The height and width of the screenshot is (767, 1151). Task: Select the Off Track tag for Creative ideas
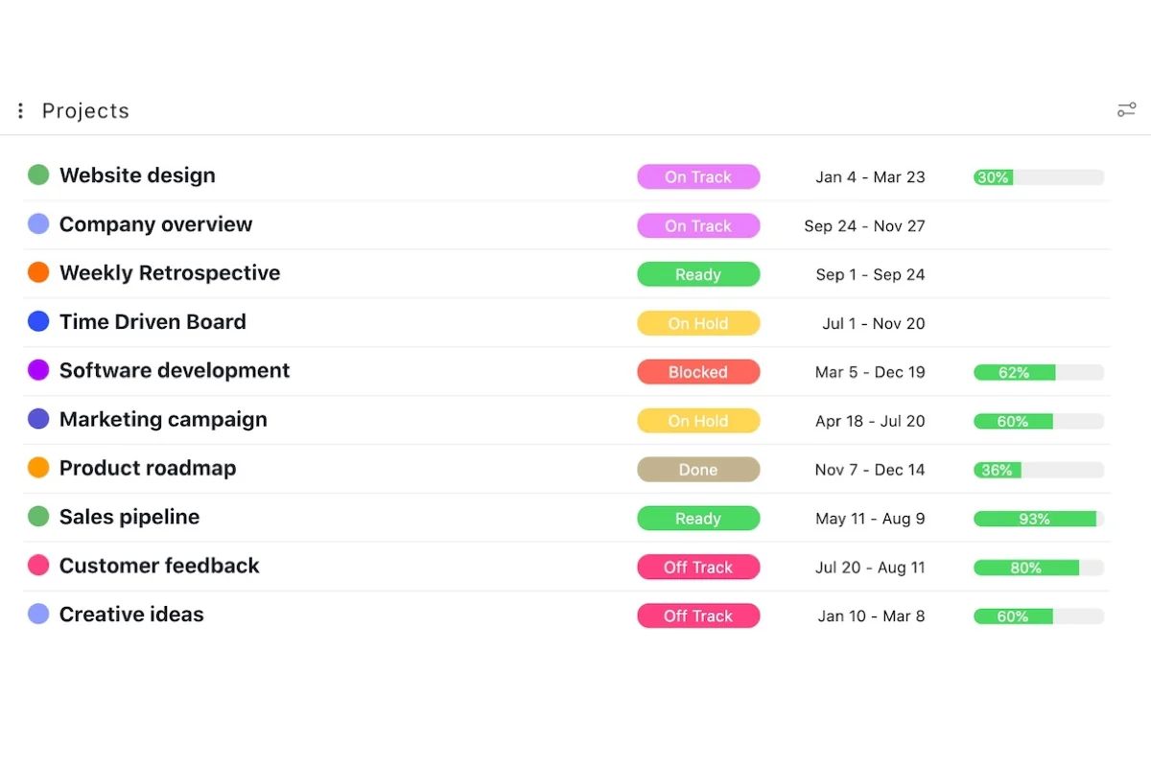point(698,616)
